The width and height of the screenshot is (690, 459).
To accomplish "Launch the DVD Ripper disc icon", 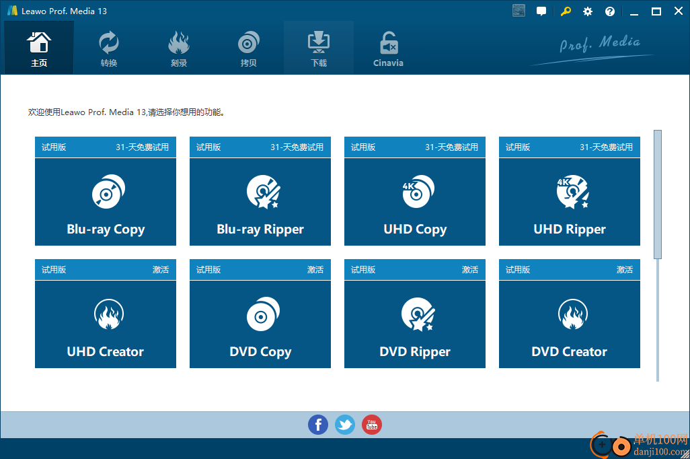I will pyautogui.click(x=418, y=314).
